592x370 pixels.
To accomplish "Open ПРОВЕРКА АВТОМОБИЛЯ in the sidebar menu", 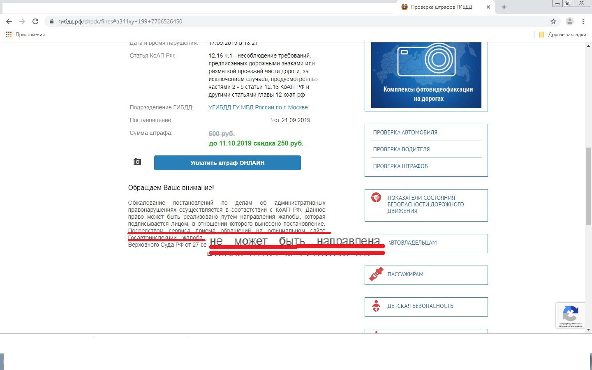I will tap(405, 132).
